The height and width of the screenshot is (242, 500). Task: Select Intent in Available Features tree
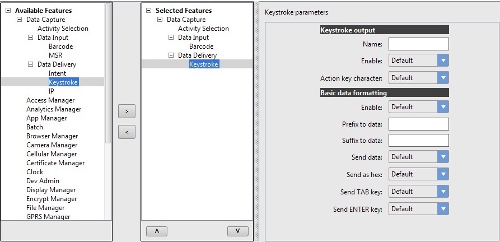click(x=57, y=73)
